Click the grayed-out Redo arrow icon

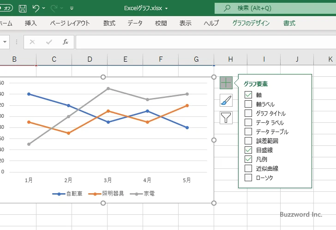(x=54, y=8)
